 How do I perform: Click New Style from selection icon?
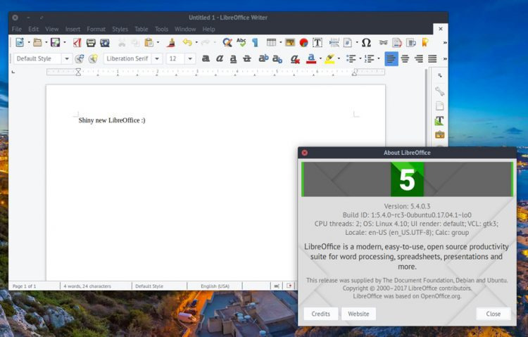pyautogui.click(x=93, y=58)
